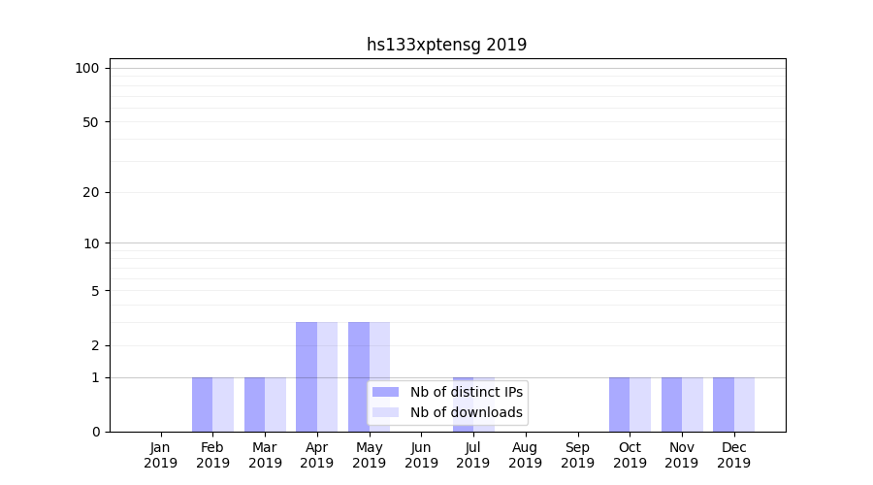Click the light downloads bar for Nov 2019
The width and height of the screenshot is (873, 485).
[x=693, y=404]
